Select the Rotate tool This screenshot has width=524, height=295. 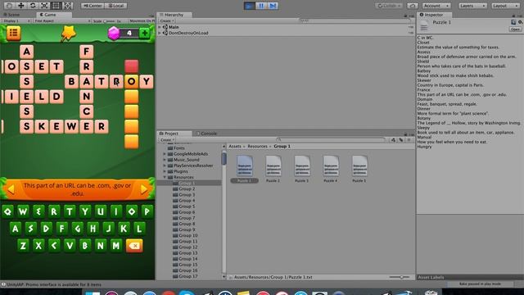pos(33,6)
